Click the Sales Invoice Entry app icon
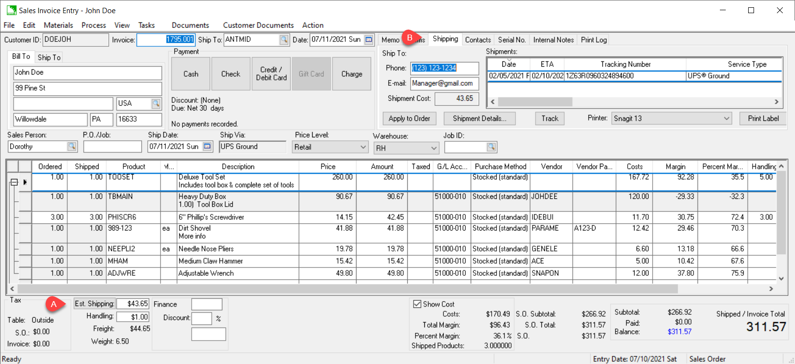This screenshot has width=795, height=364. [x=11, y=10]
